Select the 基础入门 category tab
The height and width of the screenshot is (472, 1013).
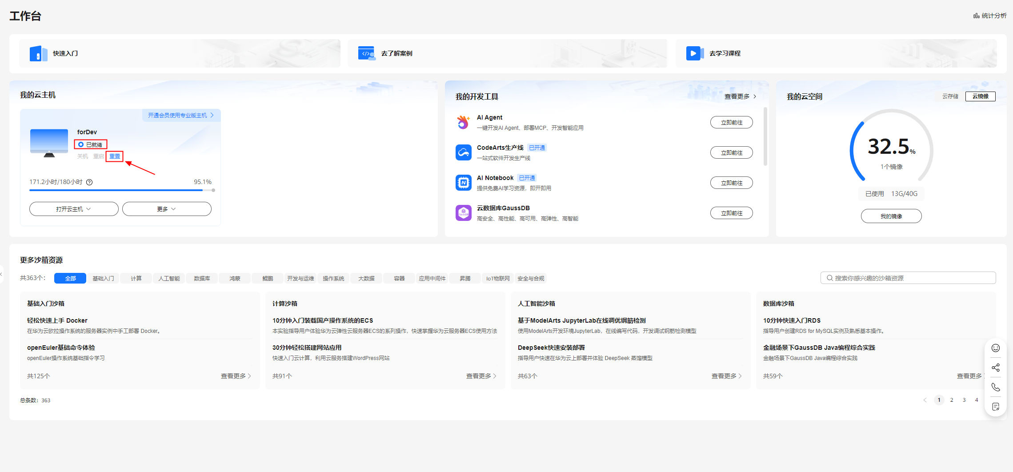tap(103, 278)
